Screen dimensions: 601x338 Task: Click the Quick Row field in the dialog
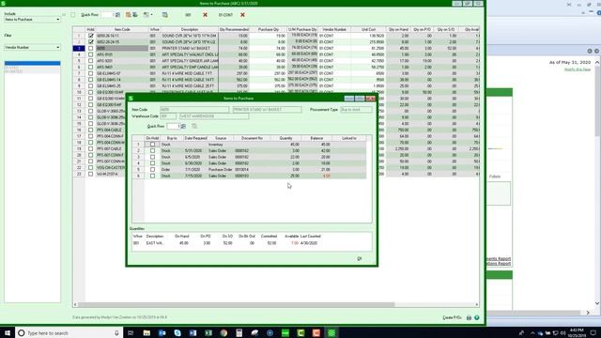click(x=173, y=126)
